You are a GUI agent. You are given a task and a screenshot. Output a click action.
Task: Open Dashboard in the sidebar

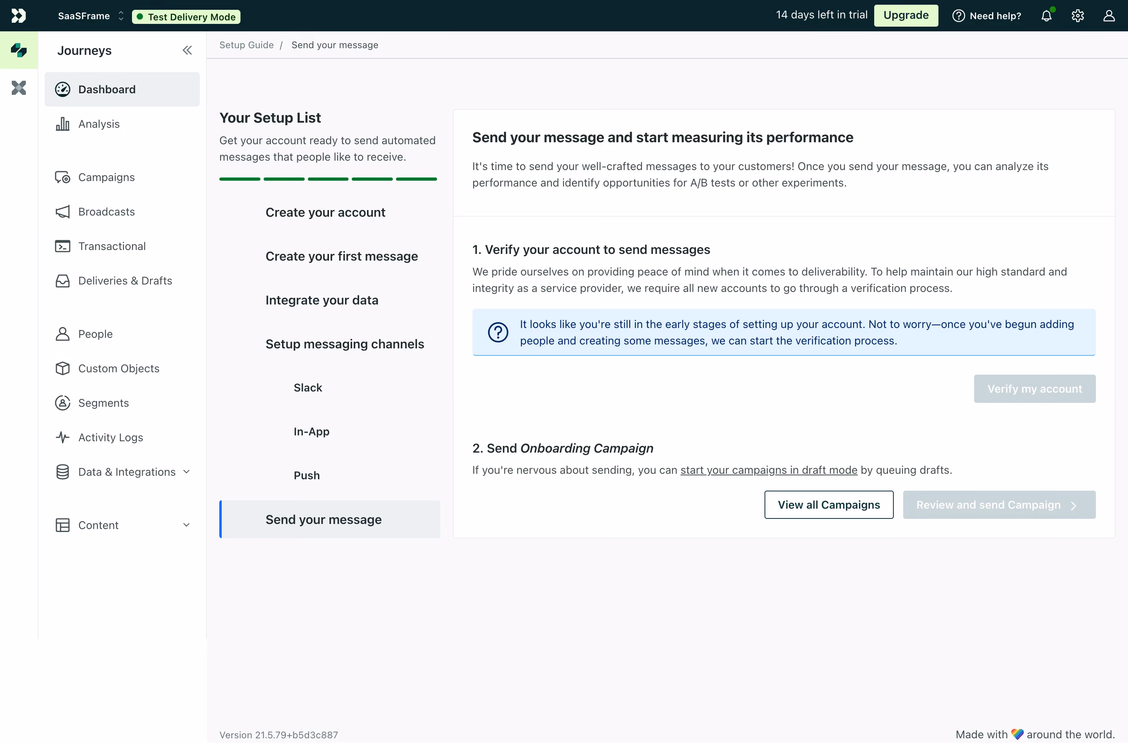point(122,89)
